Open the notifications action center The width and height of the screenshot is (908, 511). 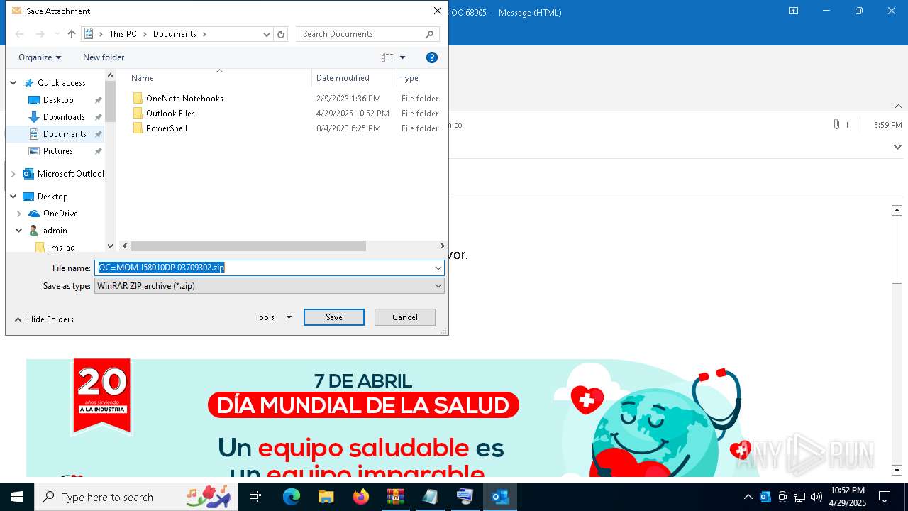click(x=885, y=497)
